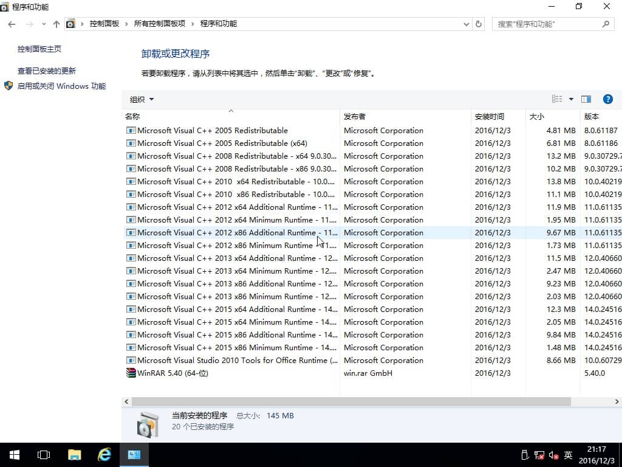Click the horizontal scrollbar left arrow

coord(126,401)
